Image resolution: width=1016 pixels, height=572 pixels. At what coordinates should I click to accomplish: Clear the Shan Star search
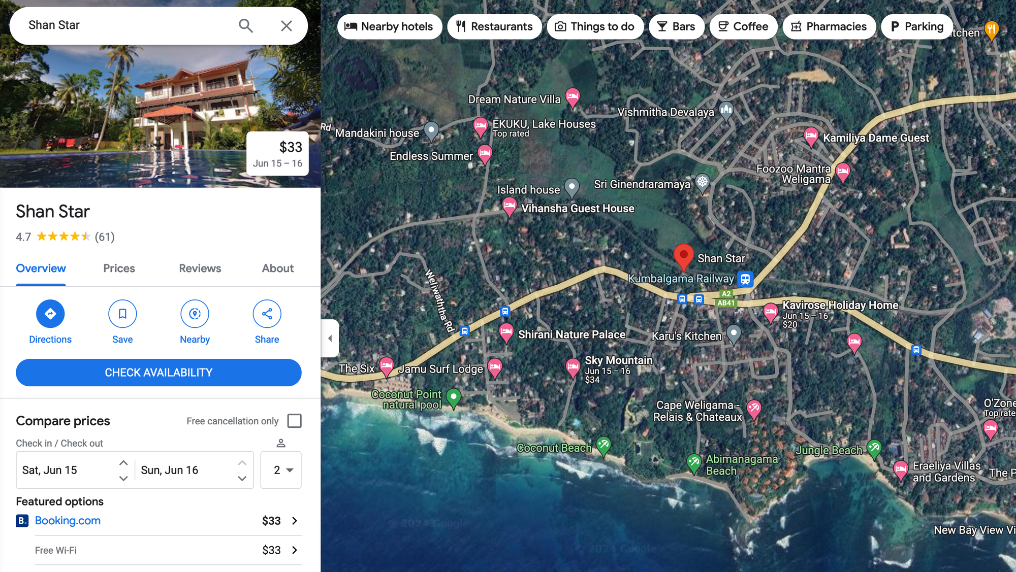click(x=287, y=25)
